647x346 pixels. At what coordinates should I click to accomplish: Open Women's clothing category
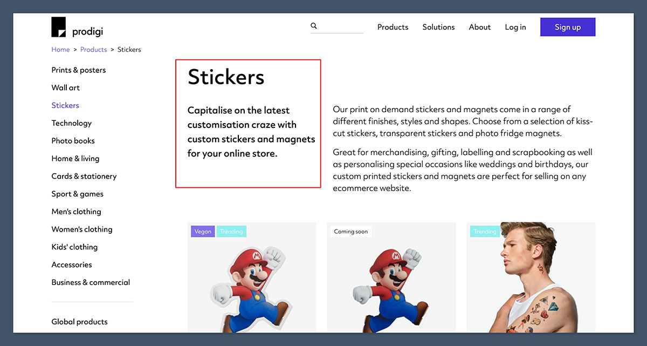[82, 229]
